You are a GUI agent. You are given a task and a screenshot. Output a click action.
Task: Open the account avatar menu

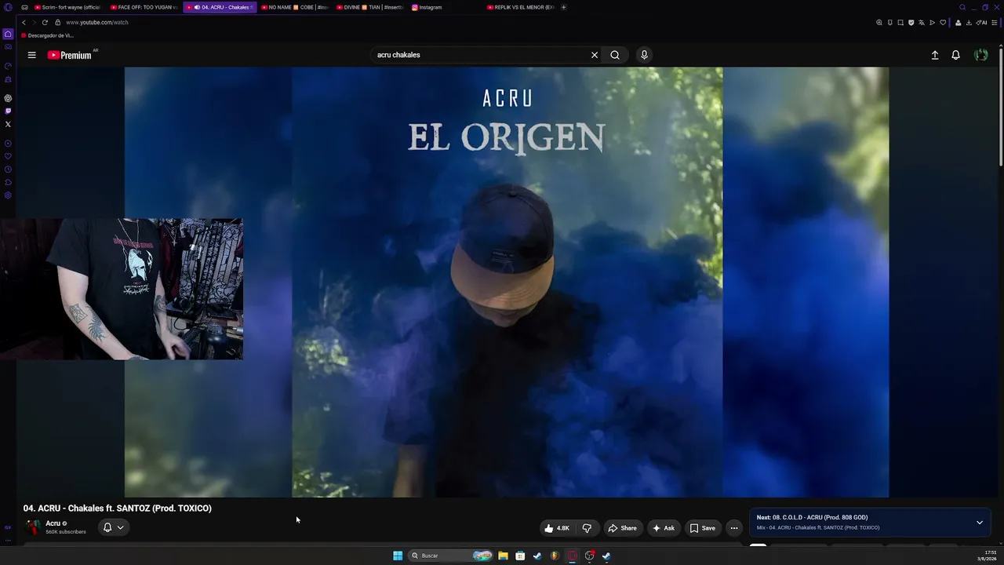(x=980, y=55)
